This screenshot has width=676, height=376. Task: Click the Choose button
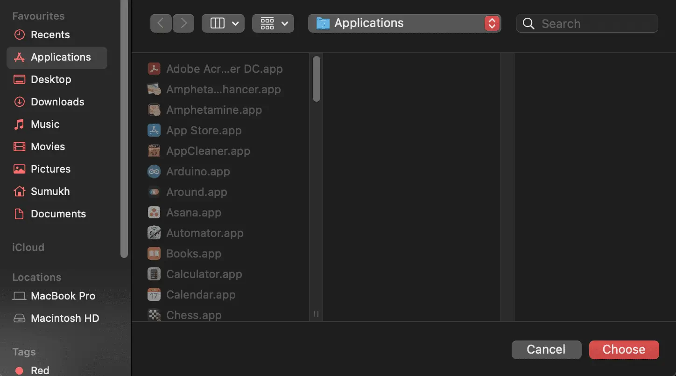pos(624,350)
